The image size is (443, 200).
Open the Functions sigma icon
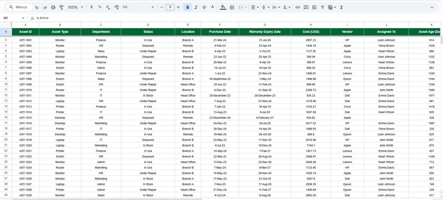(341, 7)
